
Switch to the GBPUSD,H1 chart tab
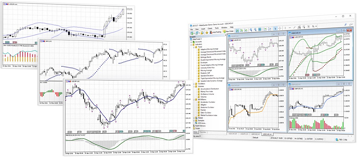[x=255, y=134]
